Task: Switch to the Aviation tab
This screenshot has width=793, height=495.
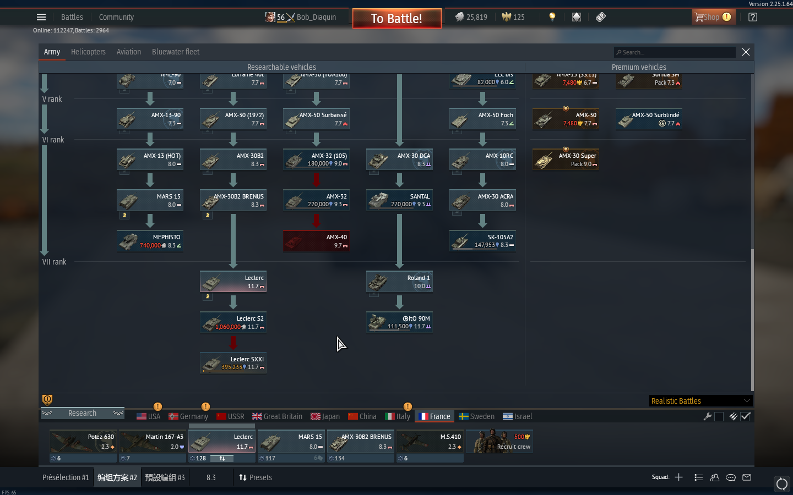Action: tap(129, 52)
